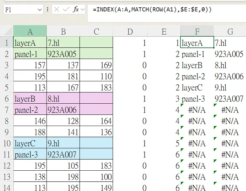Open Insert Function via the fx icon
The height and width of the screenshot is (191, 246).
coord(76,10)
